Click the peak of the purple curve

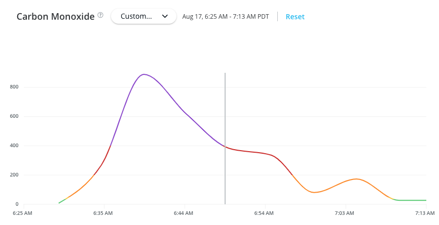tap(144, 74)
